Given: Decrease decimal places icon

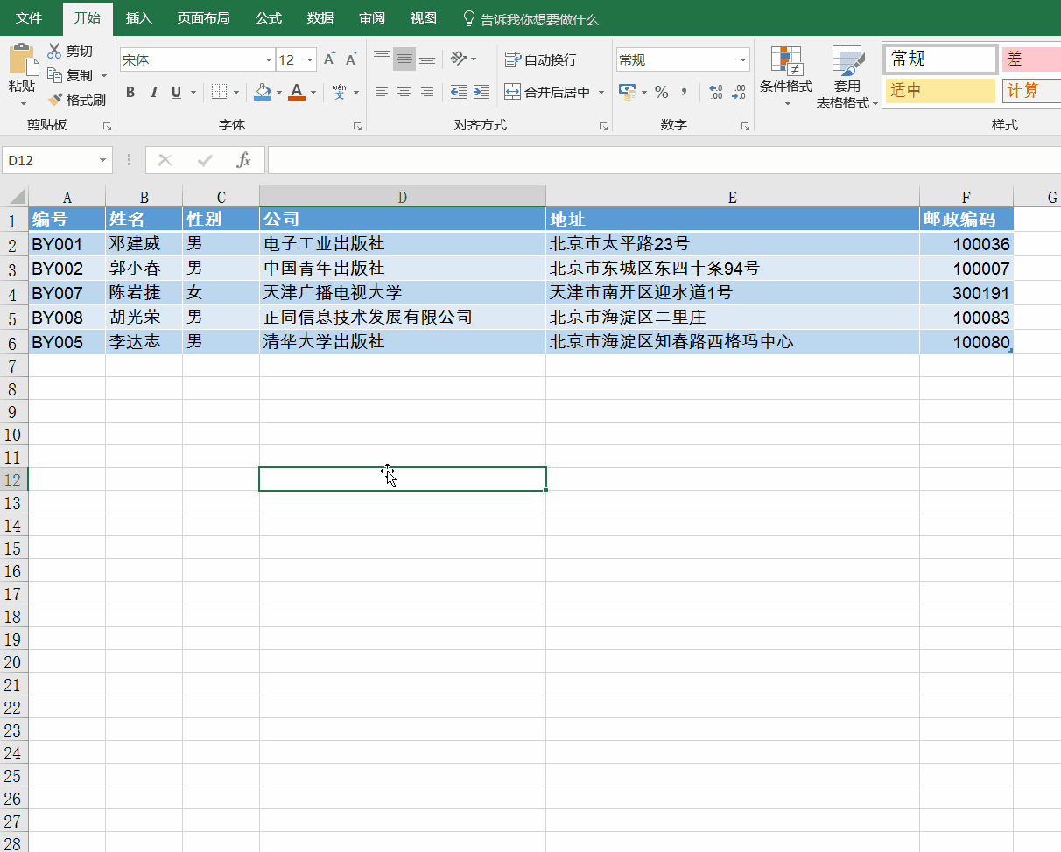Looking at the screenshot, I should [739, 92].
